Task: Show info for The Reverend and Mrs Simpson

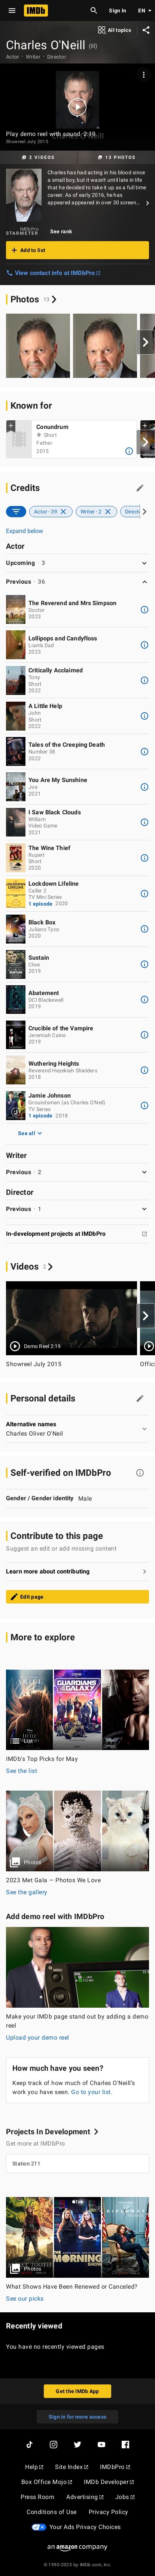Action: tap(144, 609)
